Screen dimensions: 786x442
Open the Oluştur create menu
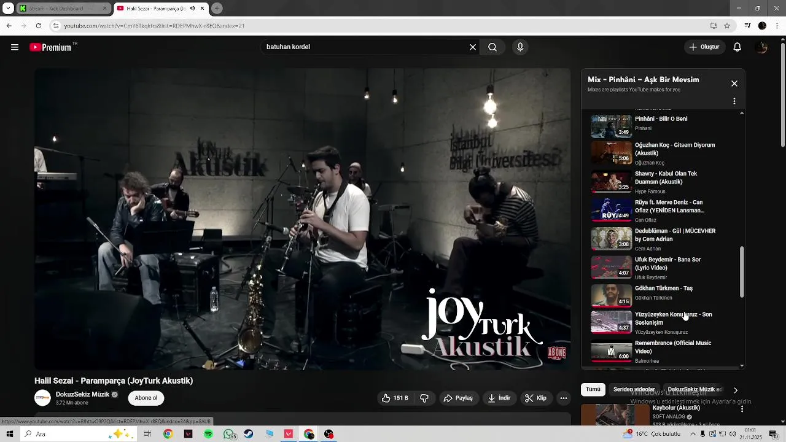click(705, 47)
